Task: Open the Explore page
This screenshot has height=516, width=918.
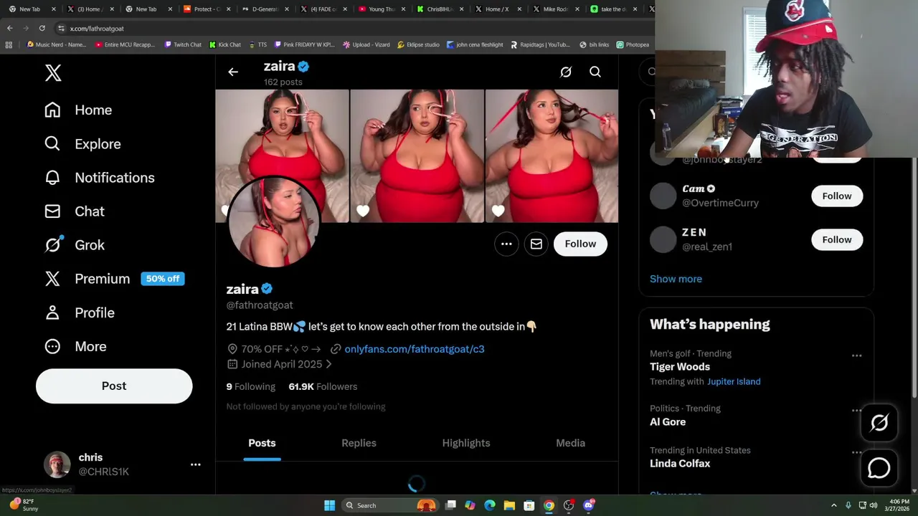Action: 82,144
